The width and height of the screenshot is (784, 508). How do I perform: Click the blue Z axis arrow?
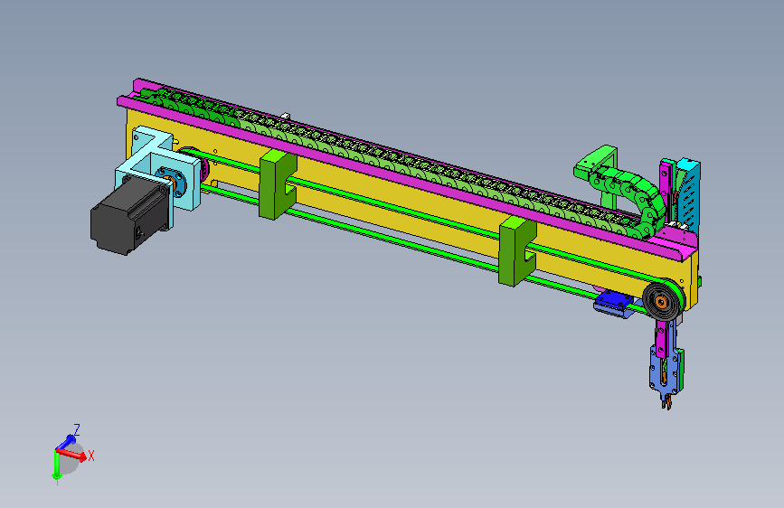pos(65,442)
